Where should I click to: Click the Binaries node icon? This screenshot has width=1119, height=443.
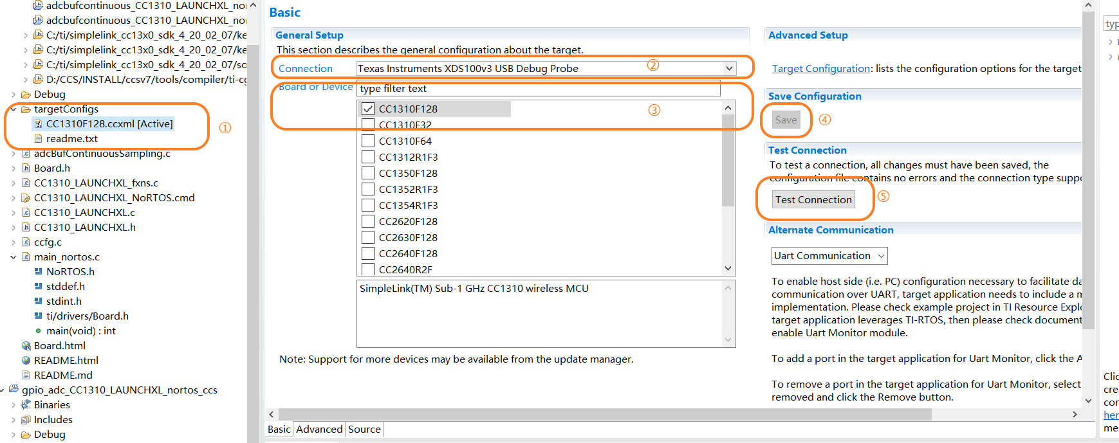click(26, 405)
